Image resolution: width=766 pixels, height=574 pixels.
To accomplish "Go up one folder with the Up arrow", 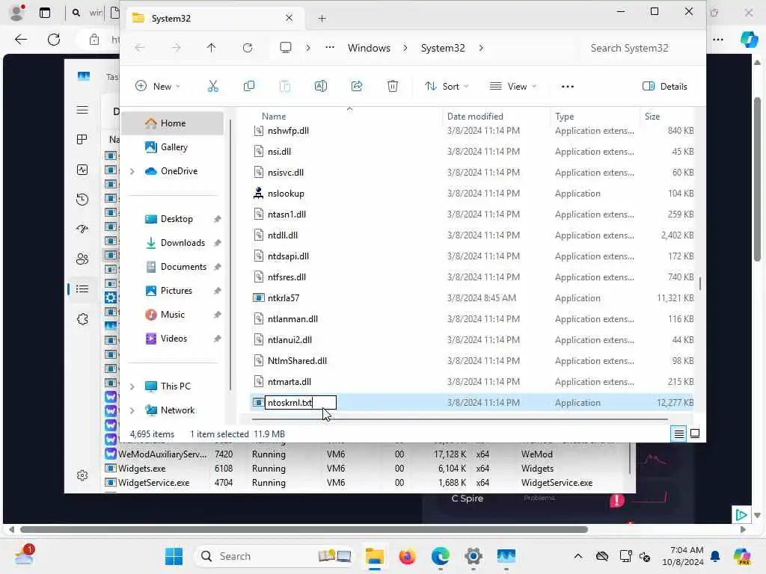I will (211, 48).
